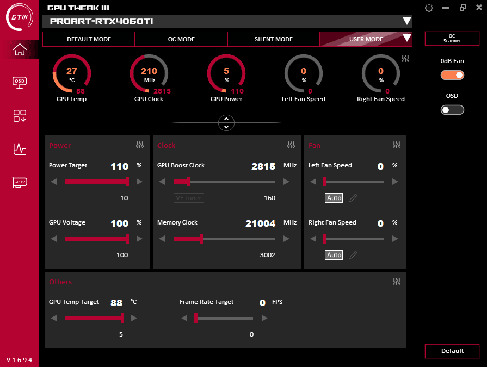Switch to SILENT MODE tab
This screenshot has width=487, height=367.
point(274,39)
